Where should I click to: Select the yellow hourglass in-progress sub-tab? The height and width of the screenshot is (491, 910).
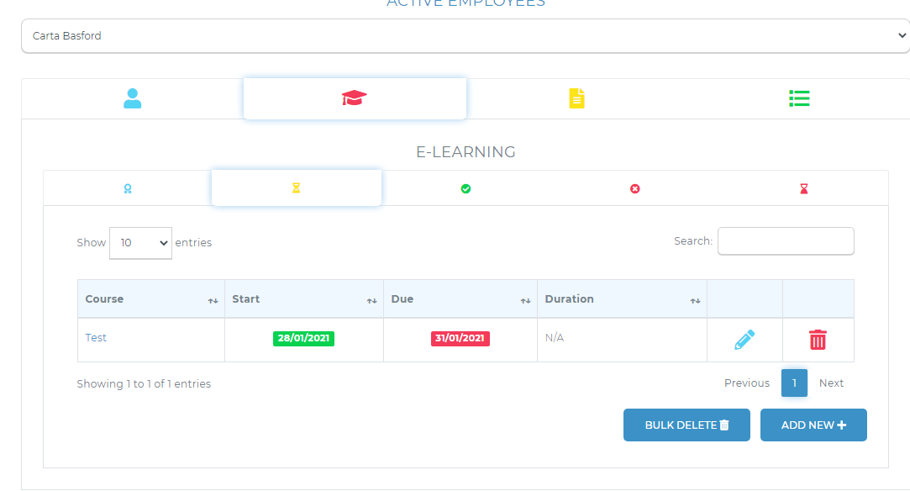(297, 188)
